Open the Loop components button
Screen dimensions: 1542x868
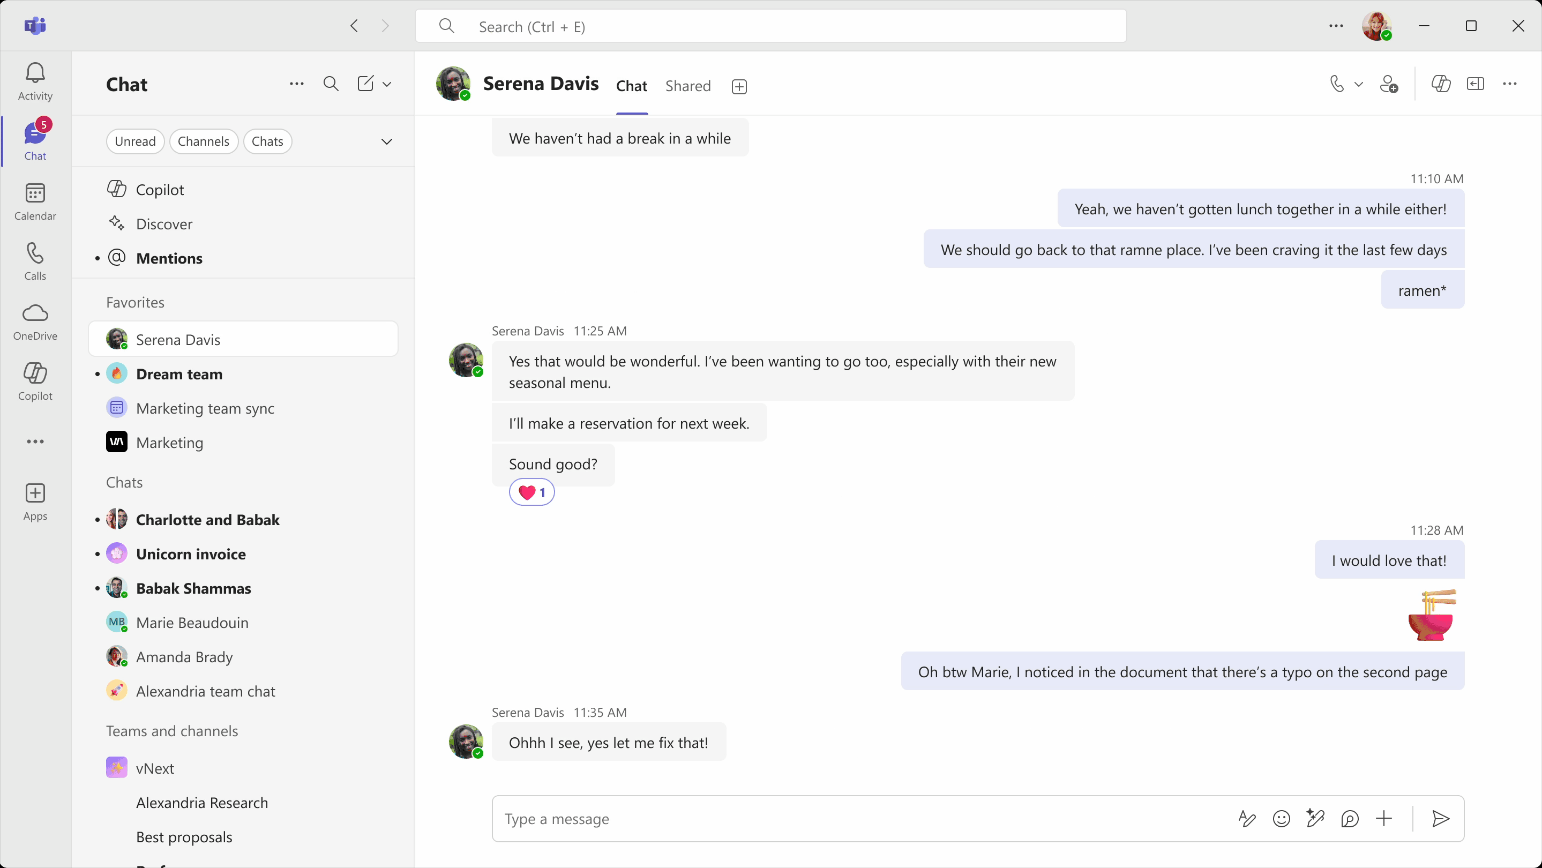coord(1350,819)
